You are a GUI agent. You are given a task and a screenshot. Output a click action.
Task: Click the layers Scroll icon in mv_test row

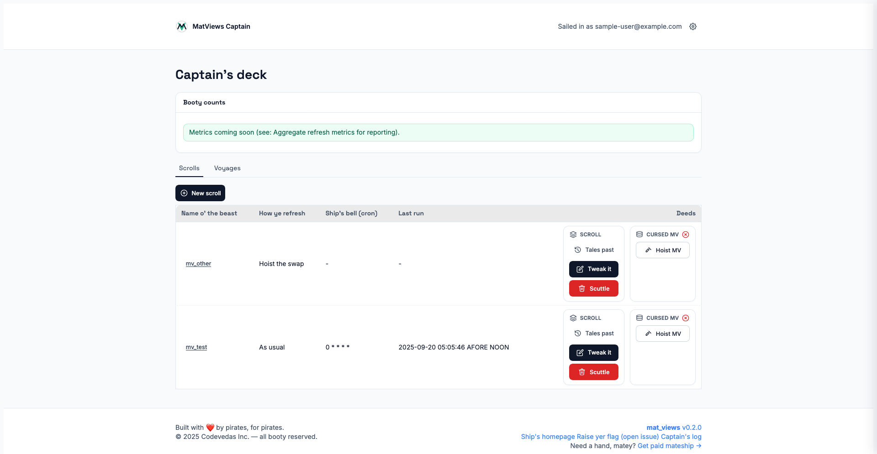click(573, 318)
